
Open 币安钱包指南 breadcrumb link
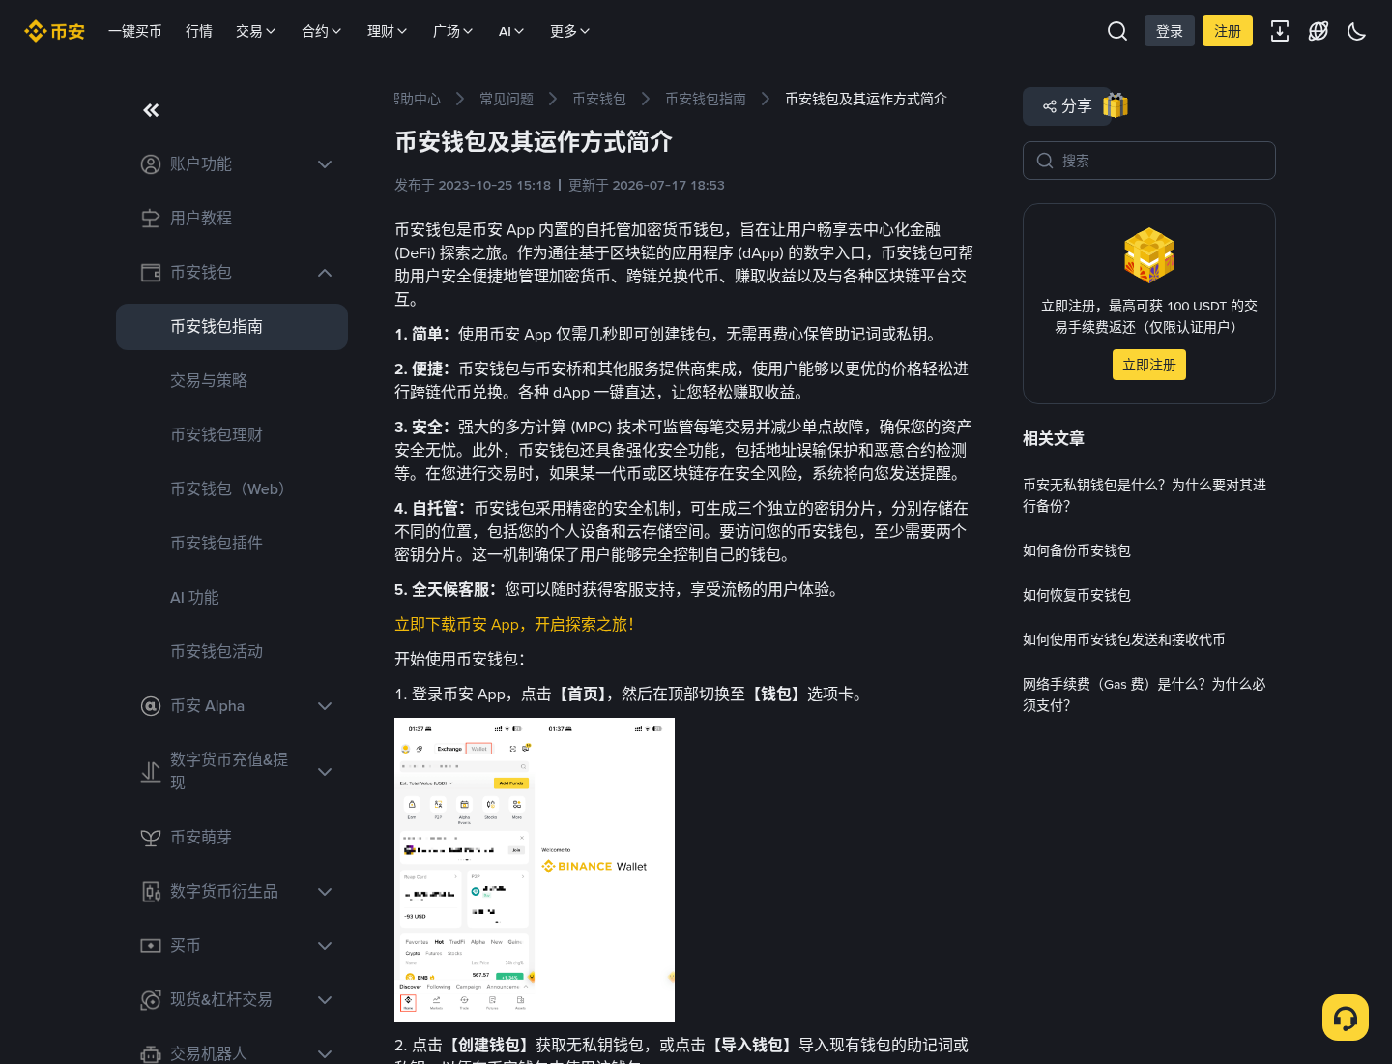coord(706,99)
